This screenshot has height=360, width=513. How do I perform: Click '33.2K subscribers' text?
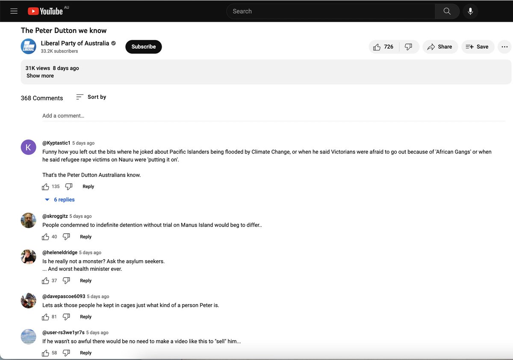[59, 51]
